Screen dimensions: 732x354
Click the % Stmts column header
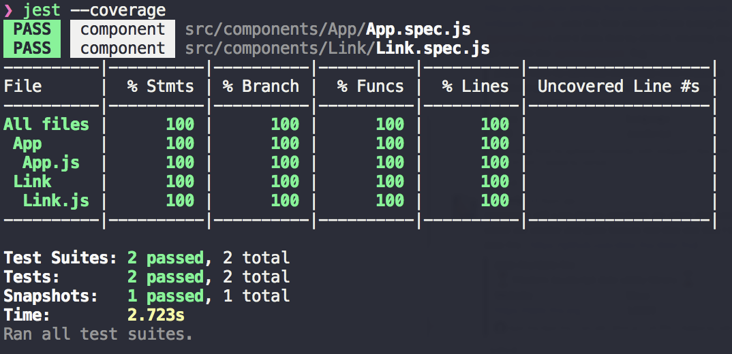click(161, 86)
